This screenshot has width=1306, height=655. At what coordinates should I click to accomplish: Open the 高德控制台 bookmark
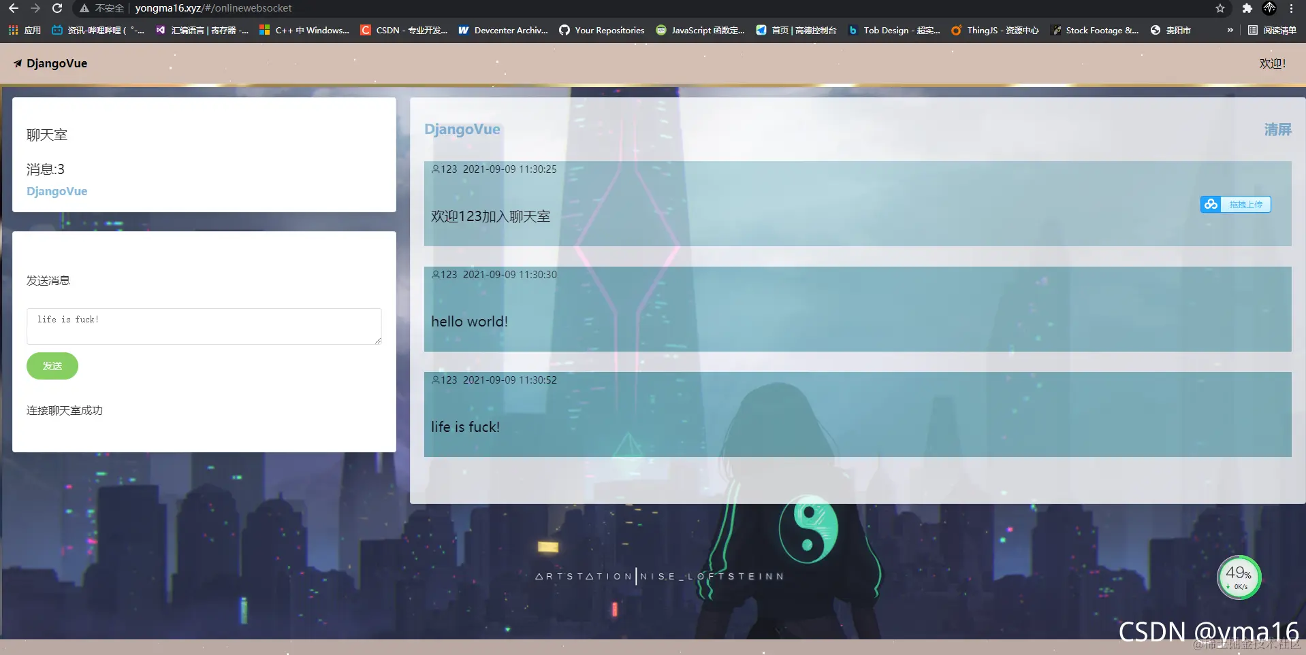[x=796, y=30]
